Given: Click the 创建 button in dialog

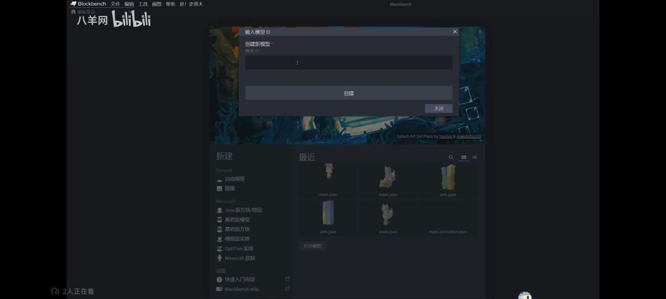Looking at the screenshot, I should [x=348, y=93].
